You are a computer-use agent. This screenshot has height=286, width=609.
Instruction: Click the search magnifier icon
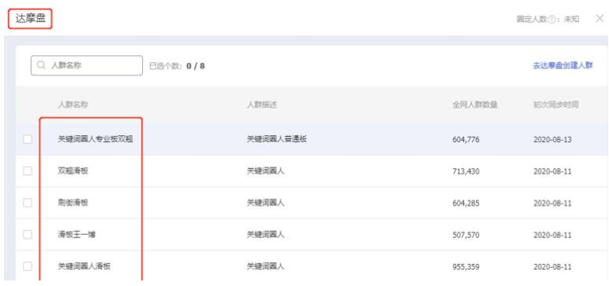tap(41, 65)
